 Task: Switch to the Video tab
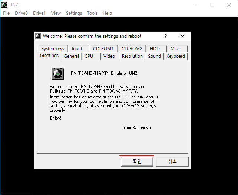(x=110, y=56)
